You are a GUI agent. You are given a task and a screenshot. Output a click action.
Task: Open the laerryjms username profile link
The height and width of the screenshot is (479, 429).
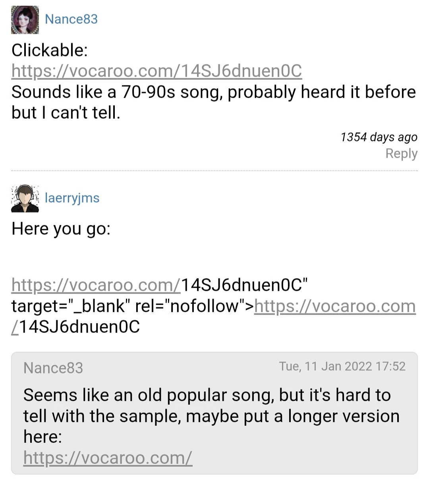pos(72,198)
